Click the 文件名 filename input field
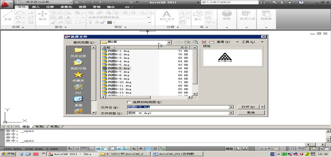 coord(177,107)
